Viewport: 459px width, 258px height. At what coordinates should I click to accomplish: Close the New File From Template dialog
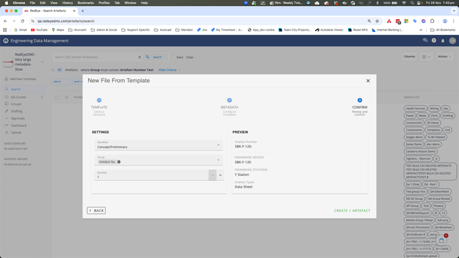point(368,81)
